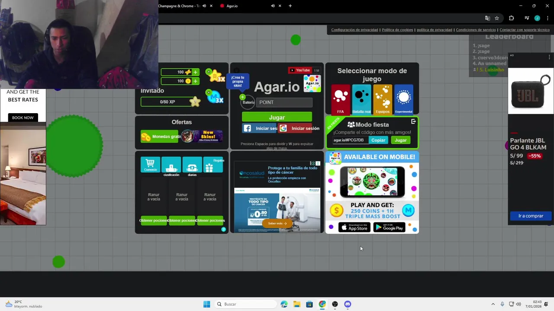The image size is (554, 311).
Task: Click the party code field agar.io/#PCG7DB
Action: click(350, 140)
